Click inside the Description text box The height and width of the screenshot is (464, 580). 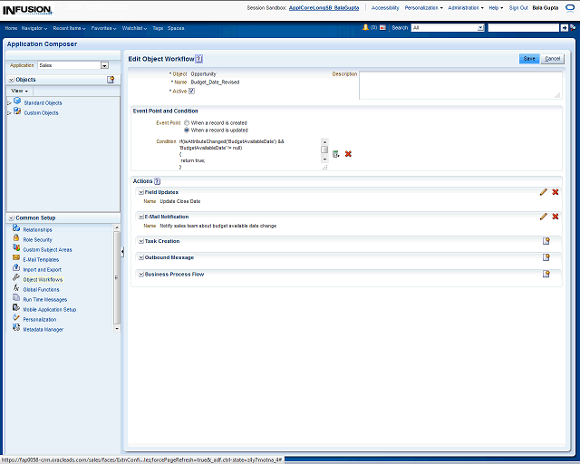coord(460,84)
